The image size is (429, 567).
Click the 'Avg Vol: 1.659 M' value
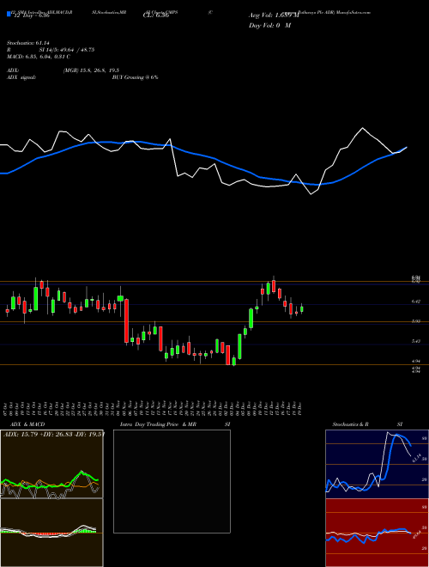(x=274, y=15)
